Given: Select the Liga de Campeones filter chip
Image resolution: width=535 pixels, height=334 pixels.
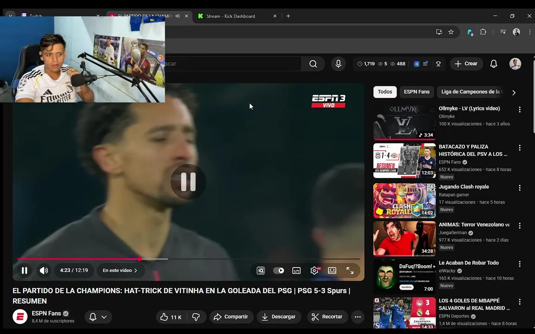Looking at the screenshot, I should point(470,92).
